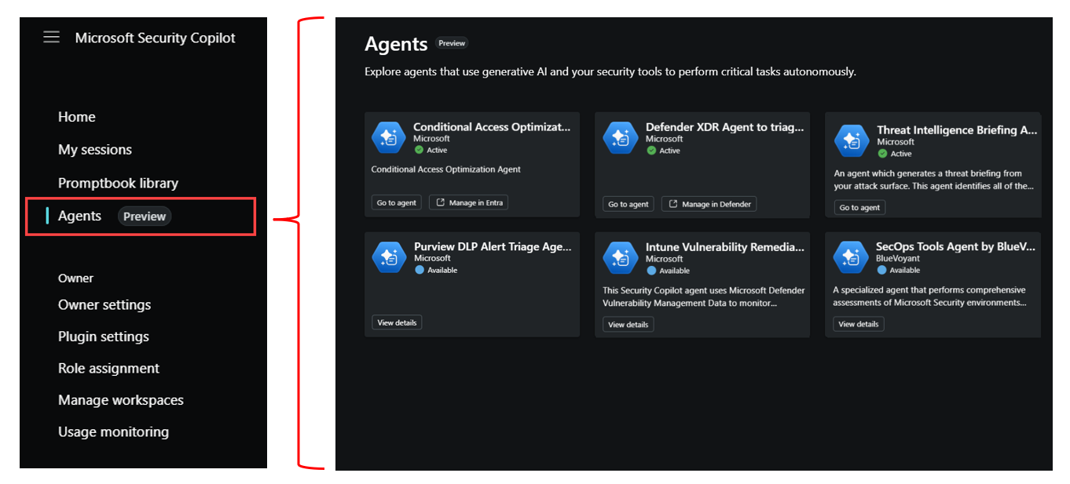The image size is (1070, 484).
Task: Open Owner settings
Action: tap(104, 304)
